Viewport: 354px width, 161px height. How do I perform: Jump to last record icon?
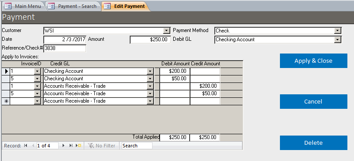click(71, 146)
